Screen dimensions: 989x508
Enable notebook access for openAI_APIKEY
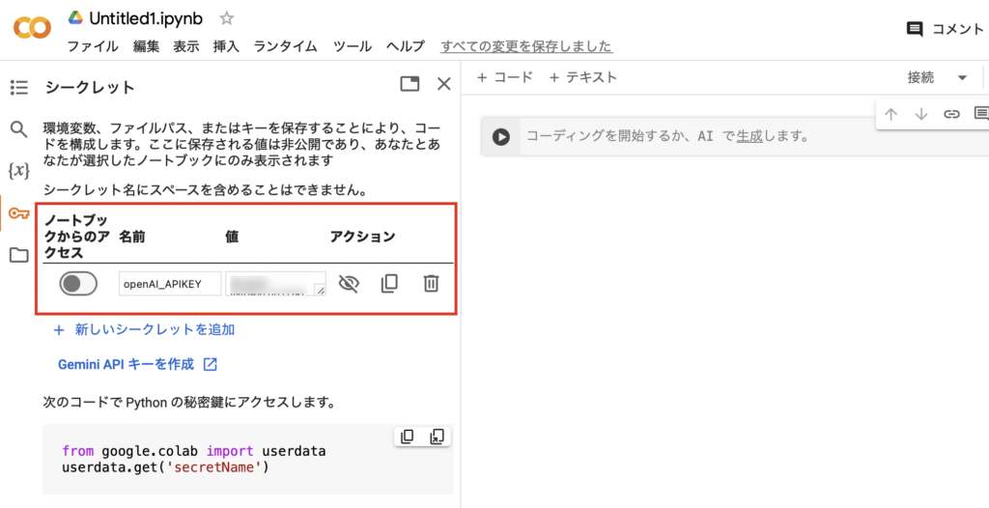click(78, 283)
